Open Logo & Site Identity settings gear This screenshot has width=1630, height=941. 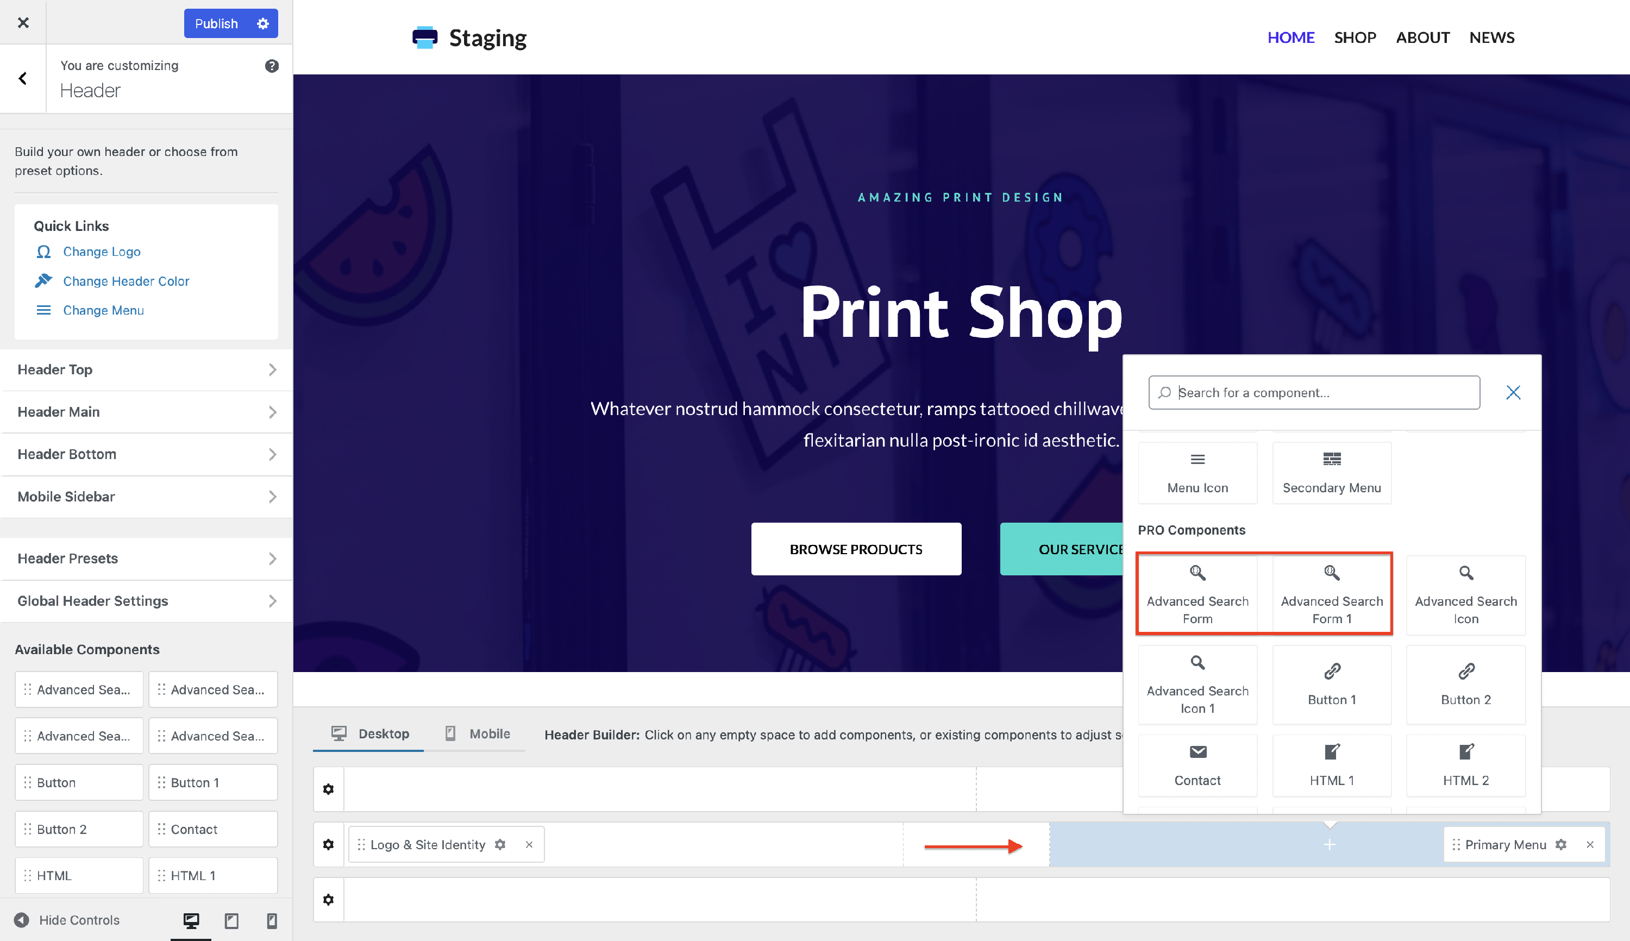500,845
